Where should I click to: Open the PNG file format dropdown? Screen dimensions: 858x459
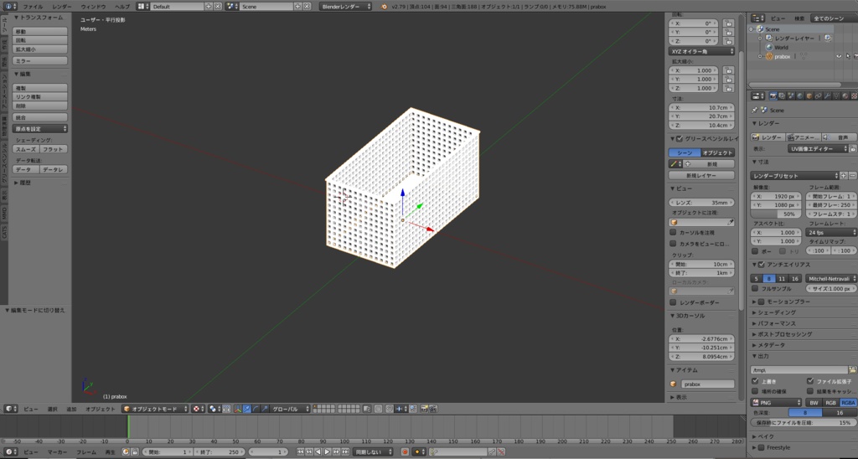776,402
